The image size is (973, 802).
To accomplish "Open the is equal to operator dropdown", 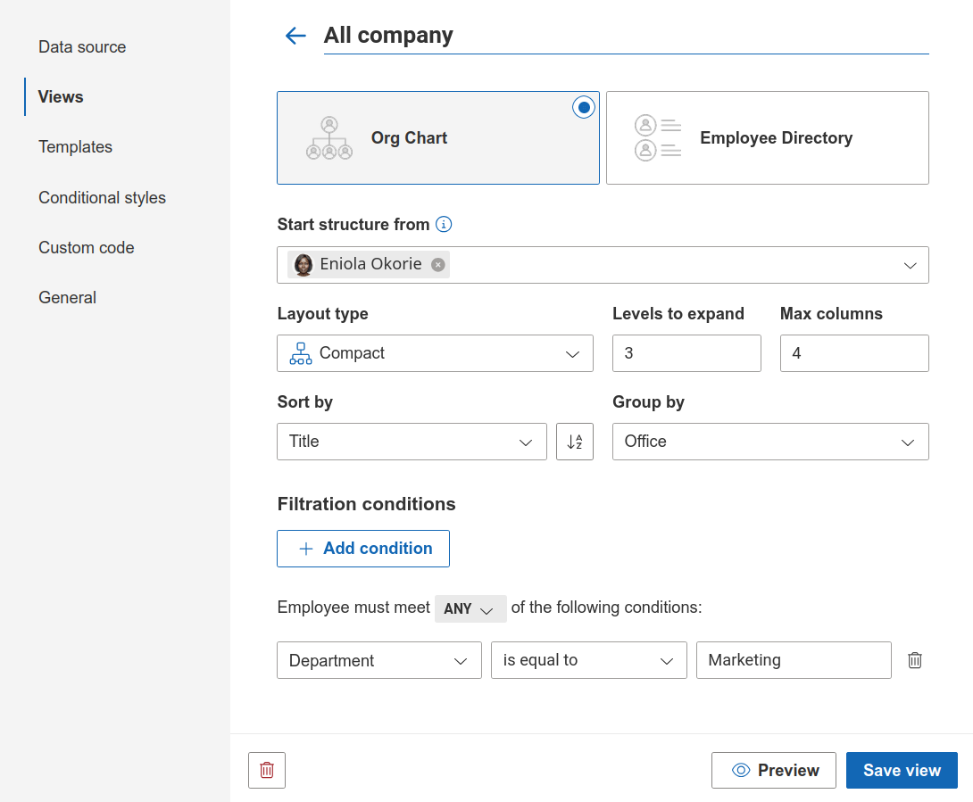I will coord(589,660).
